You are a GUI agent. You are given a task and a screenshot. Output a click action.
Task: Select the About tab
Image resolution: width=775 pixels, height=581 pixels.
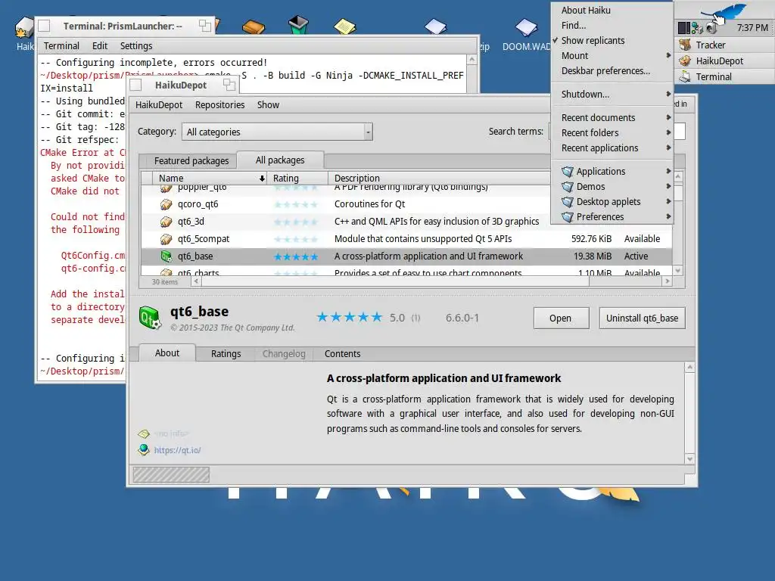(167, 353)
